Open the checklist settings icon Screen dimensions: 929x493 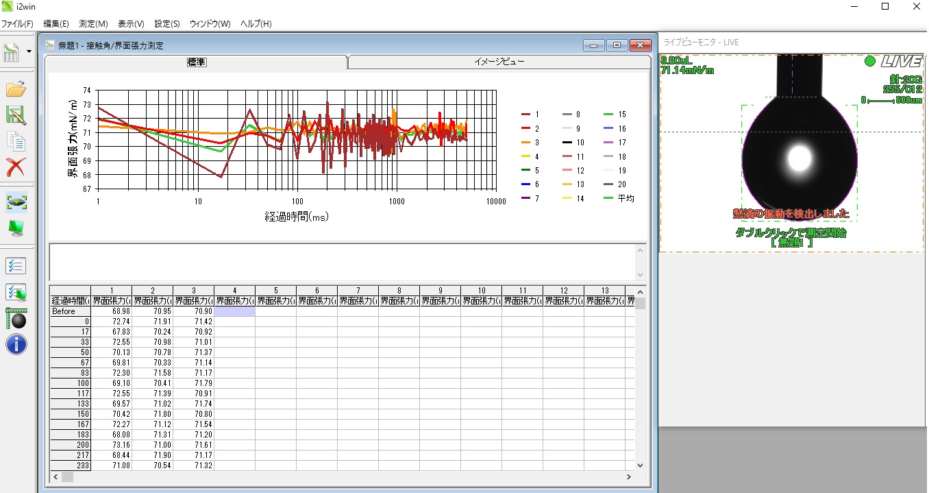[x=16, y=267]
